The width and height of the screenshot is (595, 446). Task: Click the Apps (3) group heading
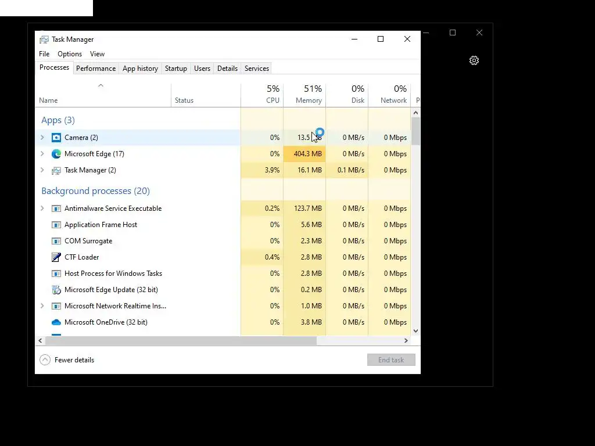pos(58,120)
